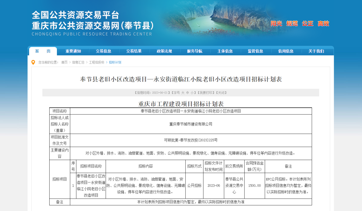Click 我要打印 to print page
The height and width of the screenshot is (211, 362).
(x=206, y=93)
